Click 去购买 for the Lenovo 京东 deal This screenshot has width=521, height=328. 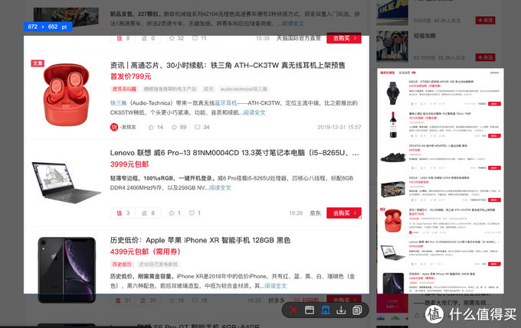[344, 213]
